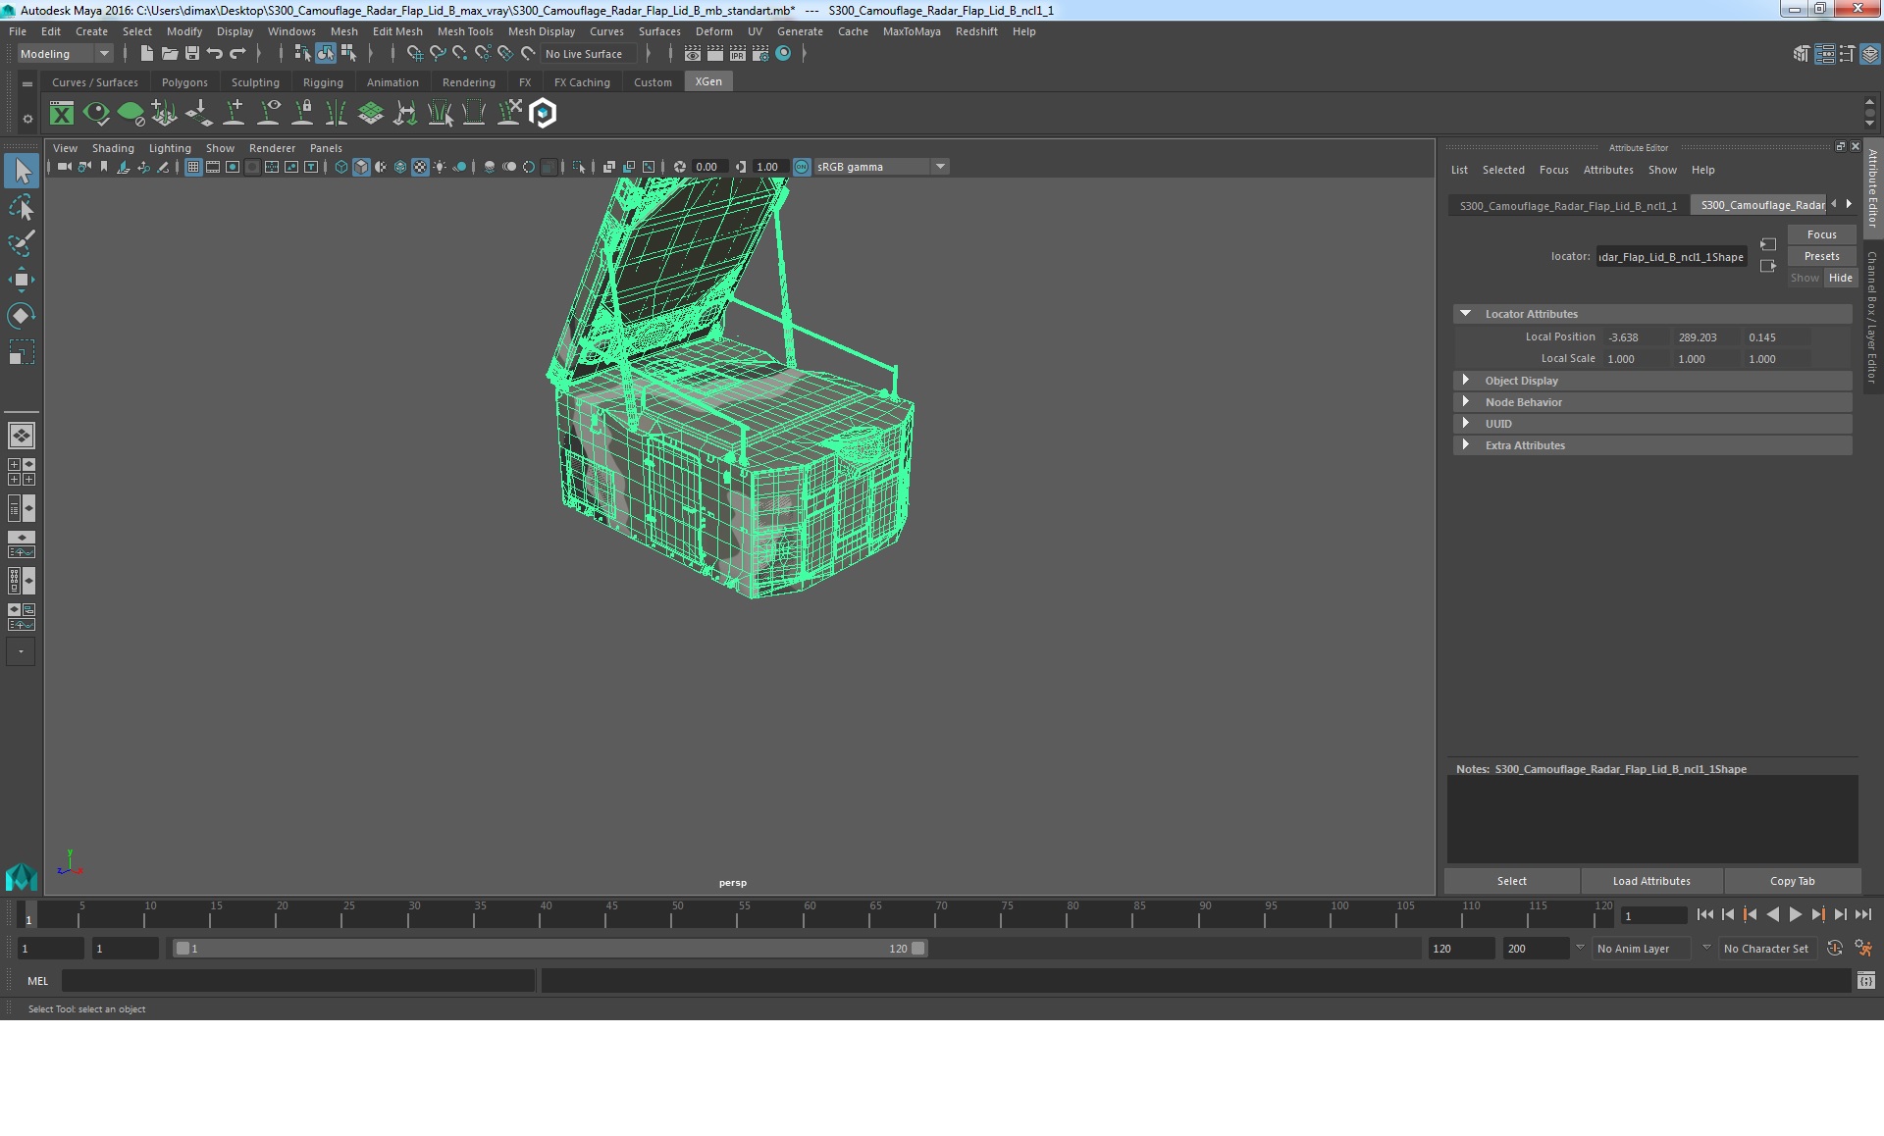Screen dimensions: 1884x1136
Task: Click the IPR render icon
Action: [x=738, y=54]
